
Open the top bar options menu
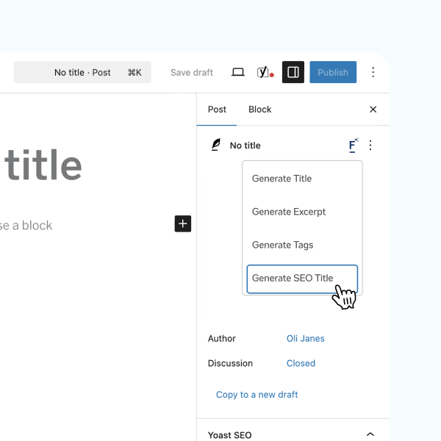click(373, 72)
